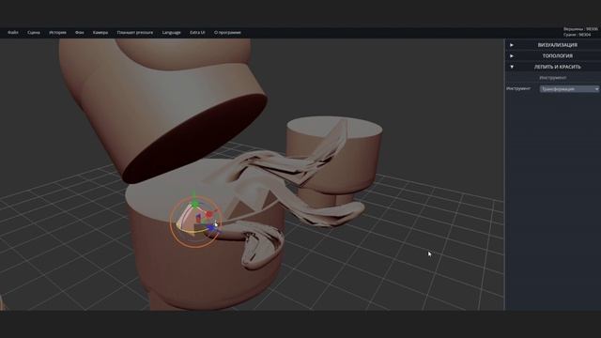
Task: Open the Файл menu
Action: click(13, 33)
